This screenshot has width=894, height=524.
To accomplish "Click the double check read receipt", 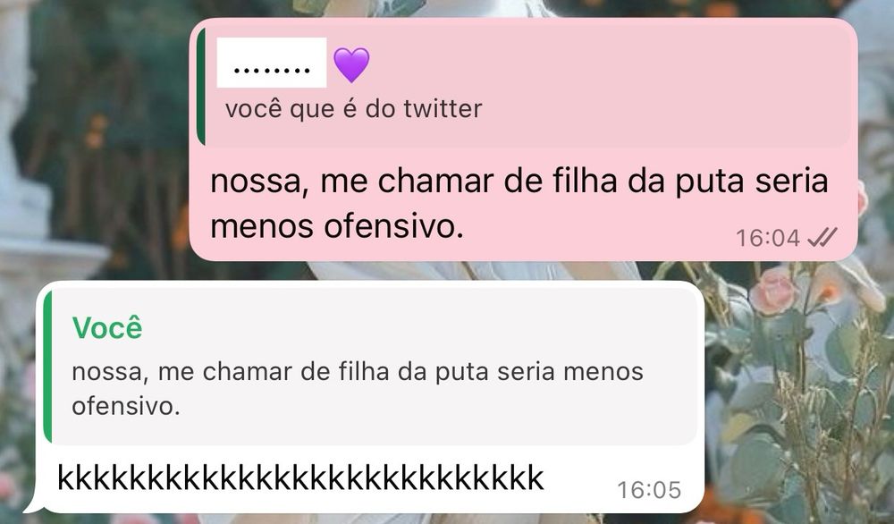I will pyautogui.click(x=822, y=237).
